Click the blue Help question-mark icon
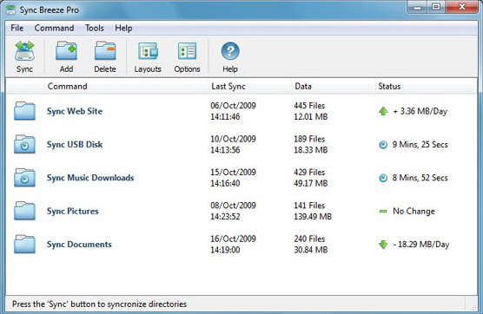Screen dimensions: 483x314 [x=230, y=51]
